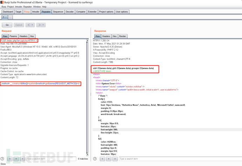Switch to the Extender tab
This screenshot has height=166, width=242.
pos(92,12)
